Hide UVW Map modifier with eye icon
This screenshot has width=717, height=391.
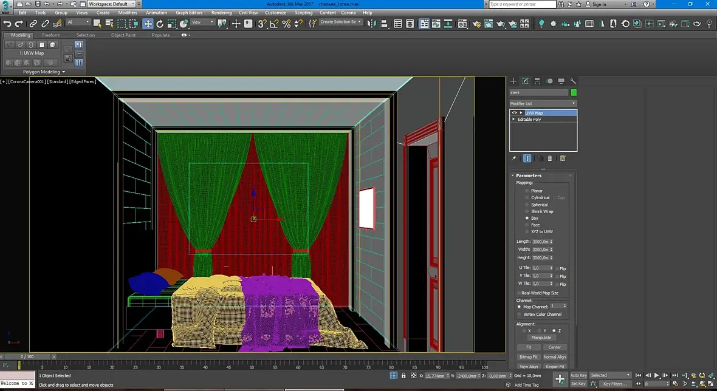(514, 113)
